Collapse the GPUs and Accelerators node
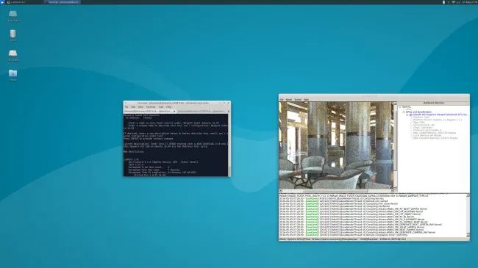Viewport: 478px width, 268px height. (x=404, y=112)
